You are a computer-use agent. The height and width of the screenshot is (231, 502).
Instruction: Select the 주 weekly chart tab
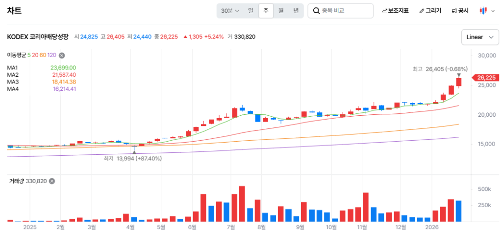tap(266, 11)
